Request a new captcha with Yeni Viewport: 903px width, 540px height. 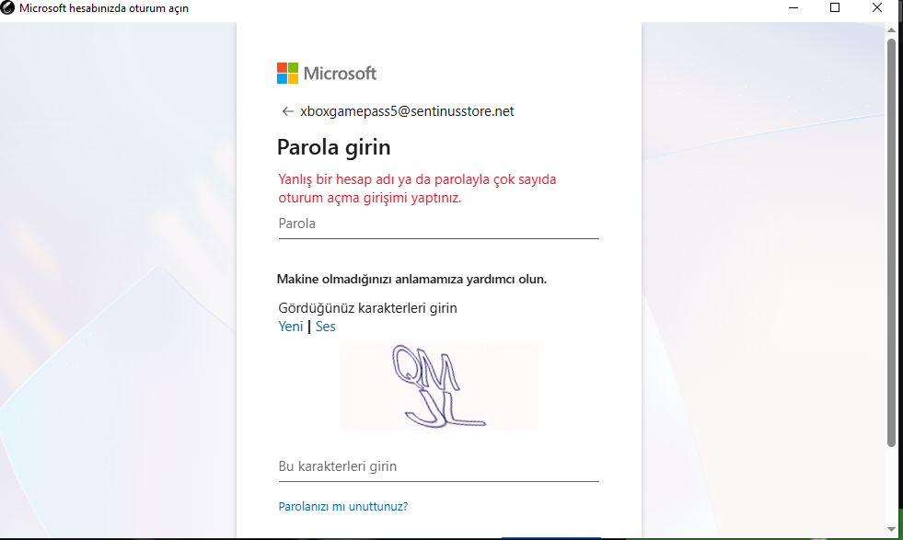(290, 327)
